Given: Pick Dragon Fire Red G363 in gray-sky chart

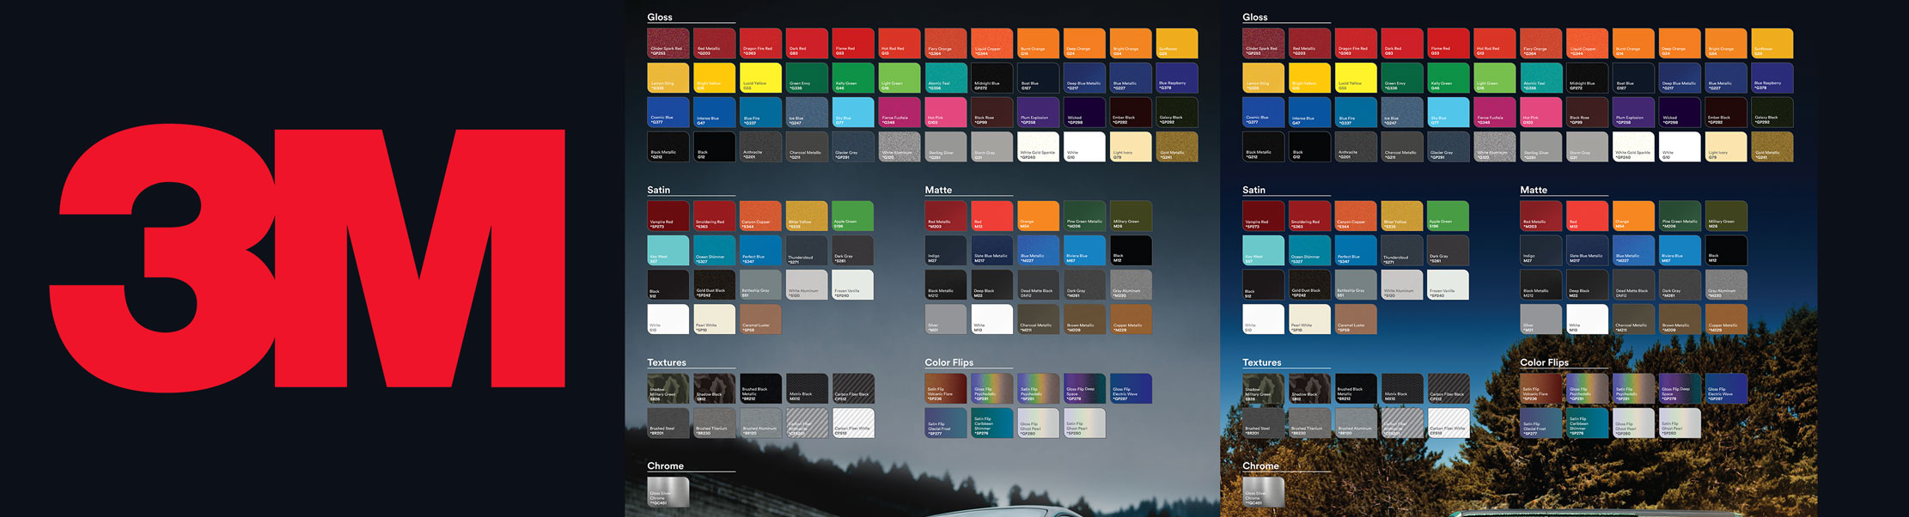Looking at the screenshot, I should pyautogui.click(x=760, y=43).
